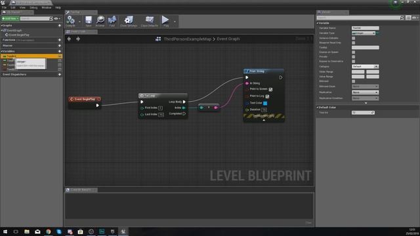Toggle Print to Screen checkbox on Print String
This screenshot has height=236, width=420.
click(x=270, y=89)
